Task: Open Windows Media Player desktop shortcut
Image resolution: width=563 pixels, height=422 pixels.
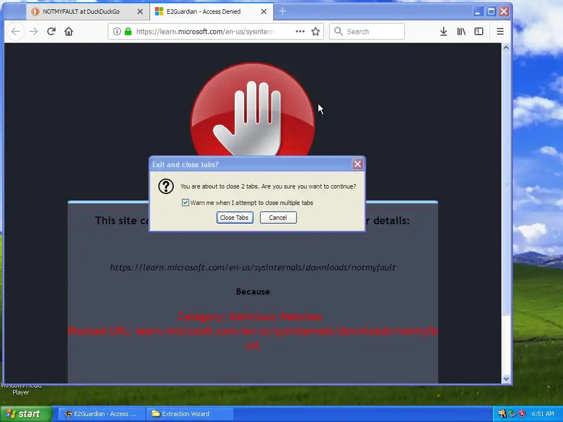Action: point(21,389)
